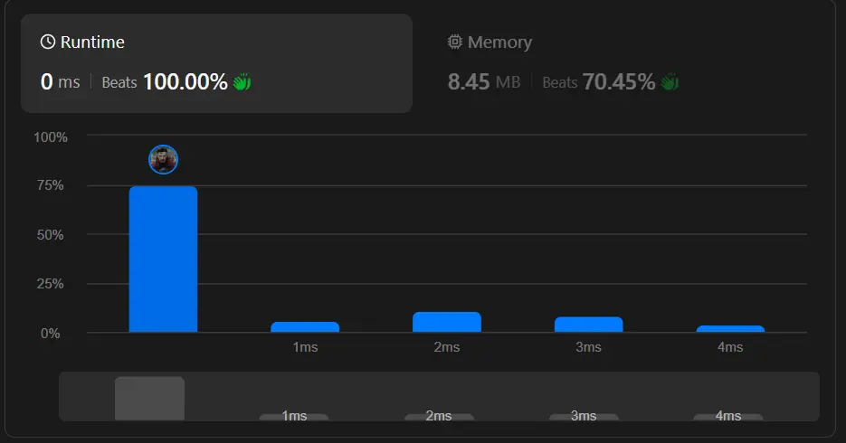Switch to the Memory tab
The width and height of the screenshot is (846, 443).
[490, 42]
